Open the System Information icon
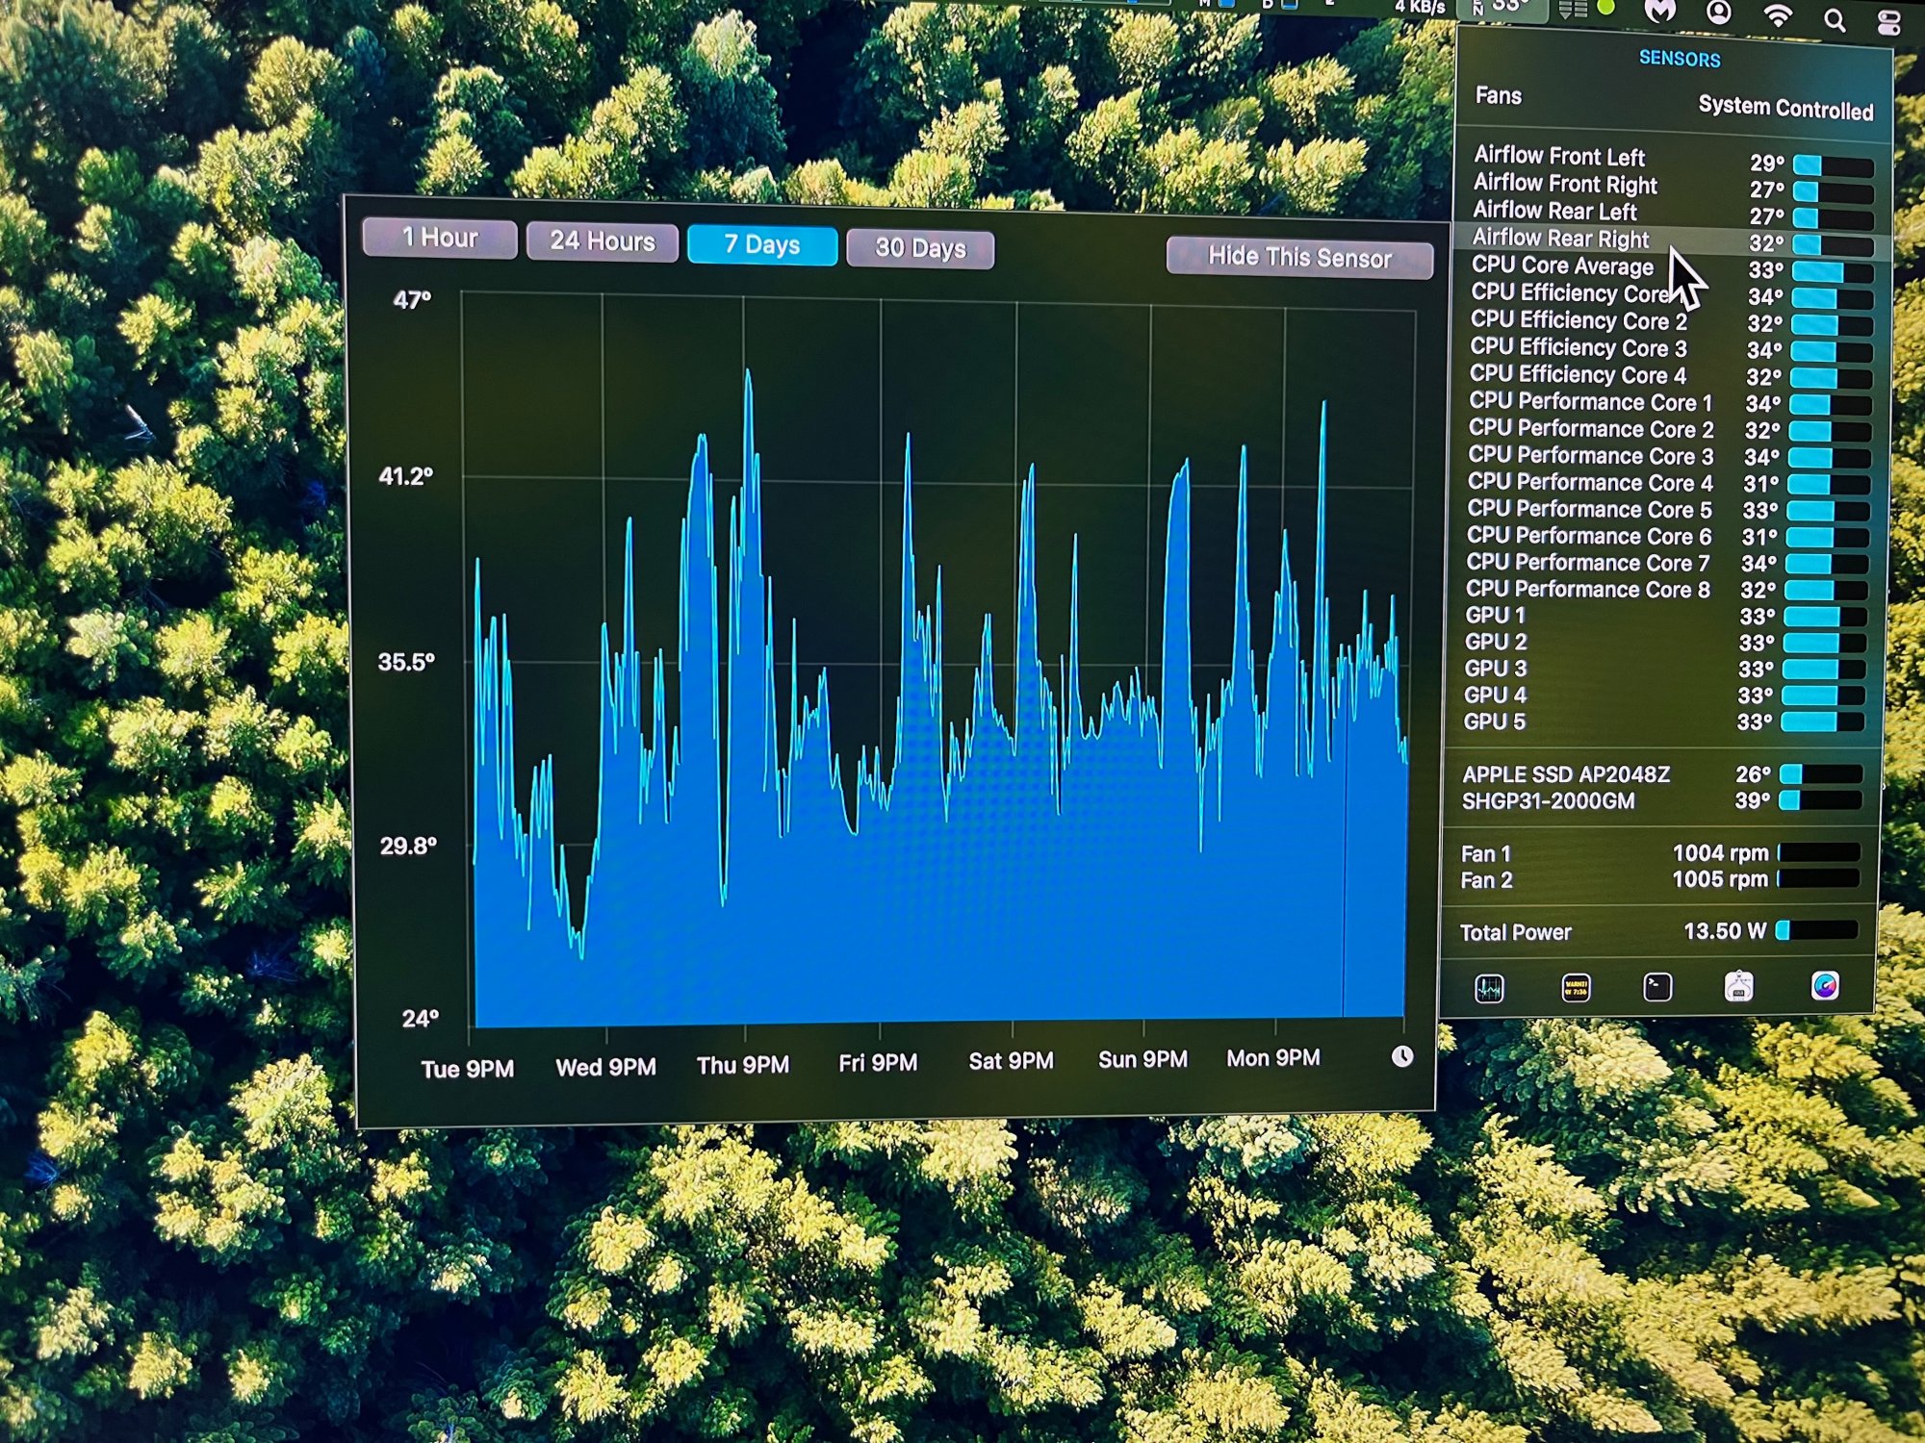This screenshot has height=1443, width=1925. [x=1738, y=986]
